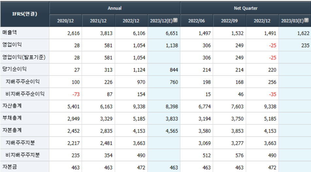Click the 6,651 estimated revenue value
Viewport: 311px width, 172px height.
[x=172, y=33]
